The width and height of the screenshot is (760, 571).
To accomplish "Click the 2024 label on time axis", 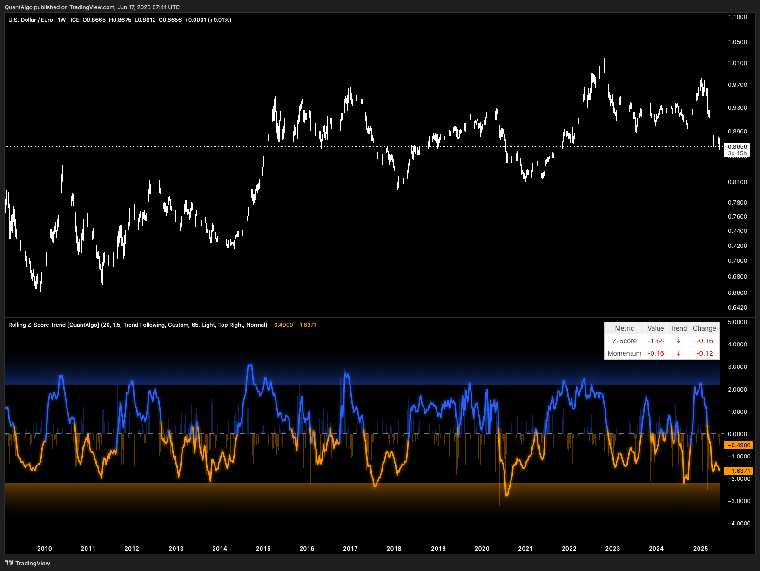I will 656,549.
